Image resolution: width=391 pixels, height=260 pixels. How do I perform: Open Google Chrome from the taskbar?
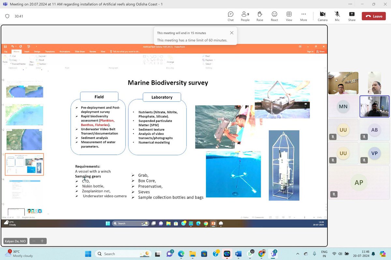[261, 253]
